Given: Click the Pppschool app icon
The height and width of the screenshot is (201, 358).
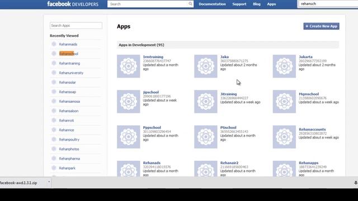Looking at the screenshot, I should pyautogui.click(x=129, y=137).
